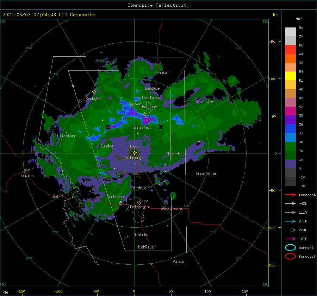The width and height of the screenshot is (317, 296).
Task: Click the Composite_Reflectivity title
Action: coord(158,5)
